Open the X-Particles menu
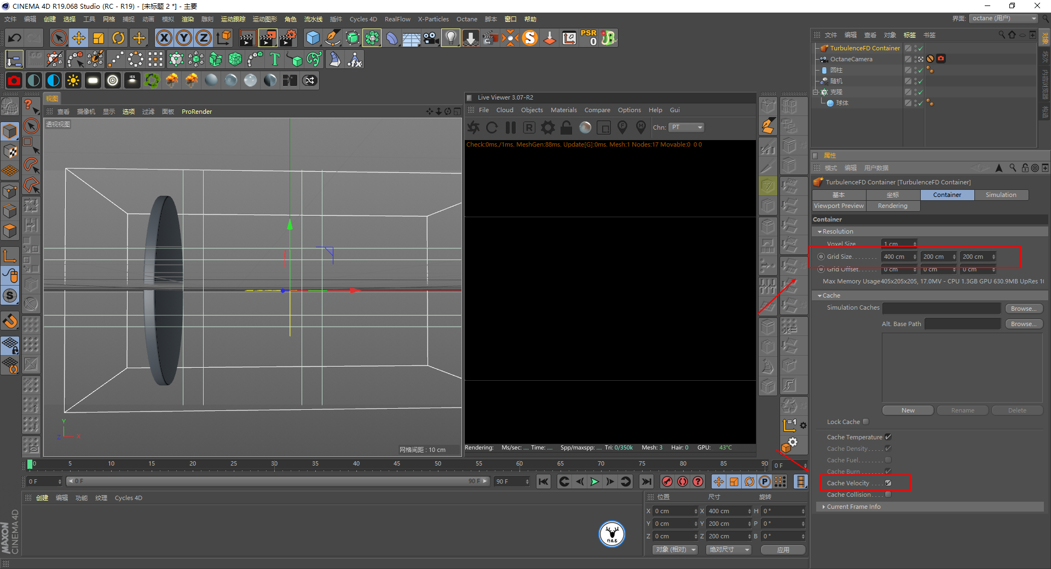 click(x=433, y=19)
